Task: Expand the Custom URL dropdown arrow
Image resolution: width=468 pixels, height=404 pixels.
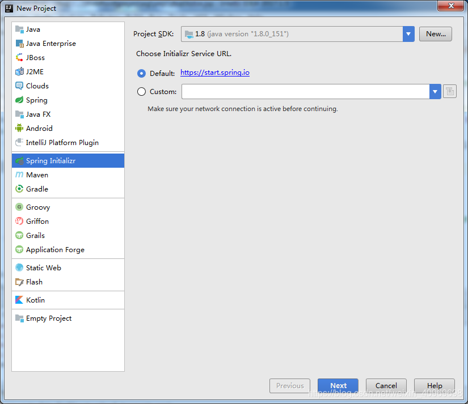Action: [x=435, y=92]
